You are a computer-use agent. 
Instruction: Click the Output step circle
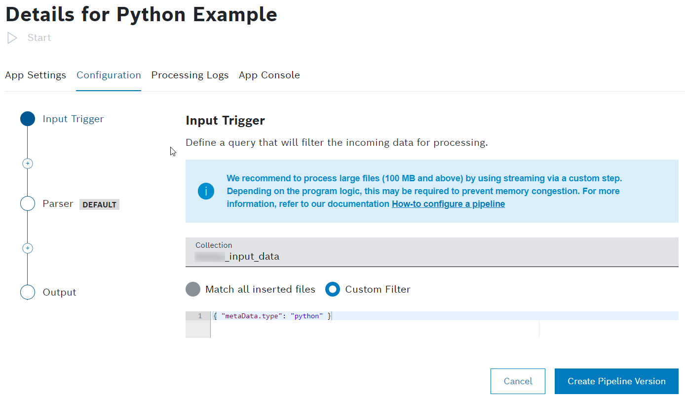(x=28, y=292)
